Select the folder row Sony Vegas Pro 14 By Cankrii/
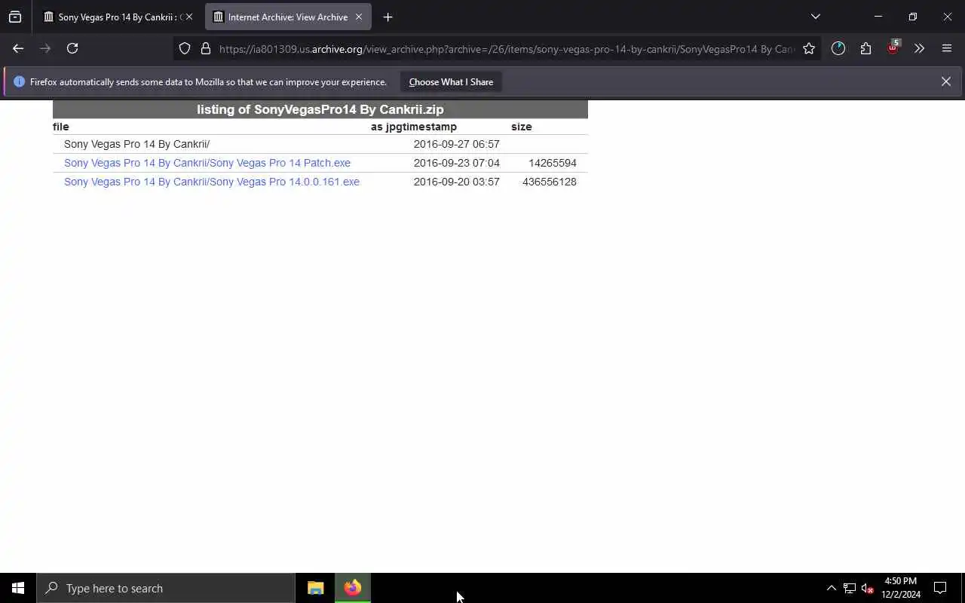The image size is (965, 603). pyautogui.click(x=137, y=144)
